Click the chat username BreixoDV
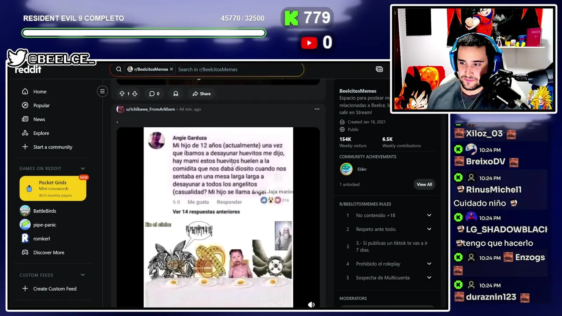 [x=486, y=162]
